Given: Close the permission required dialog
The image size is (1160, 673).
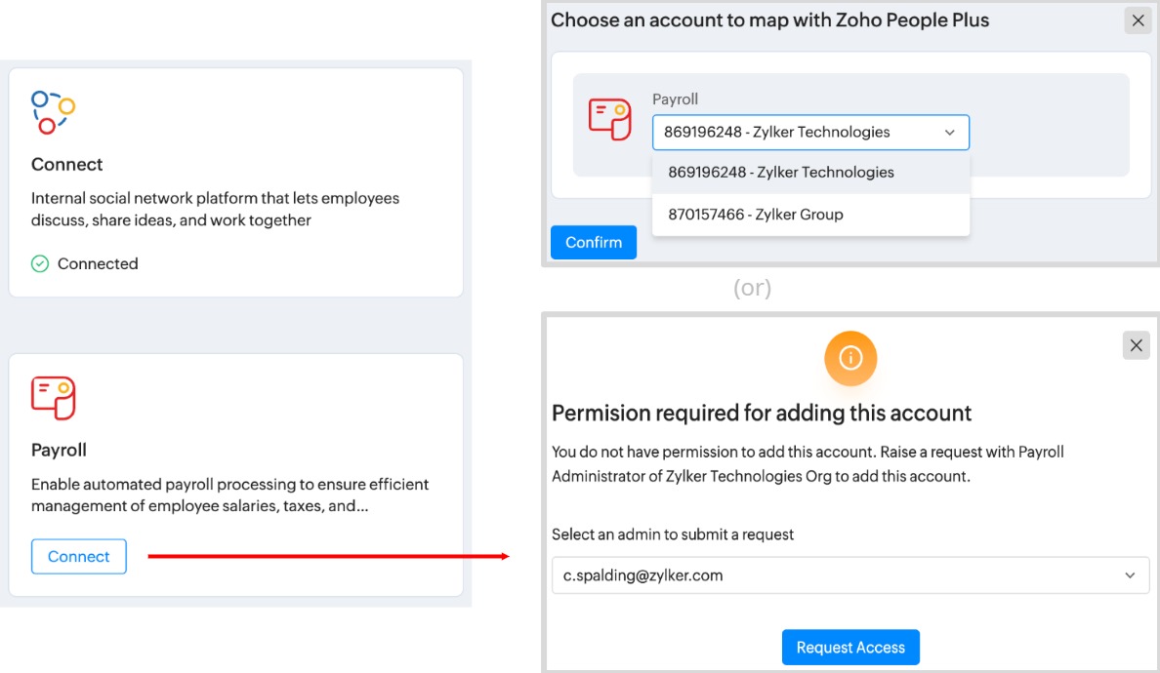Looking at the screenshot, I should pyautogui.click(x=1136, y=345).
